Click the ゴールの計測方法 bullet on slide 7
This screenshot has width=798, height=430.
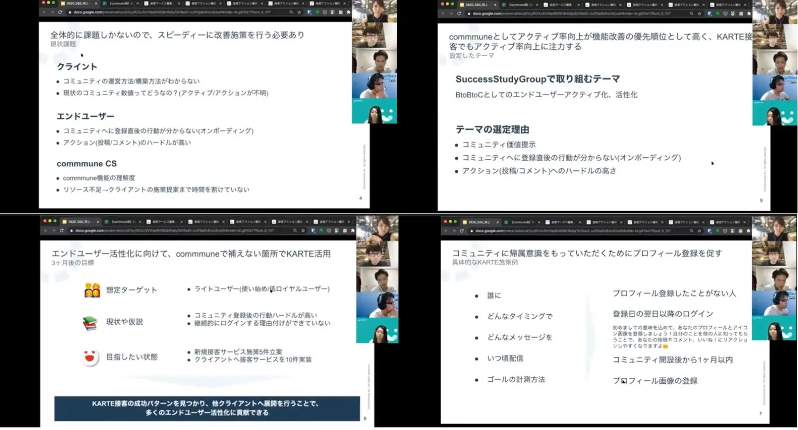[x=516, y=380]
